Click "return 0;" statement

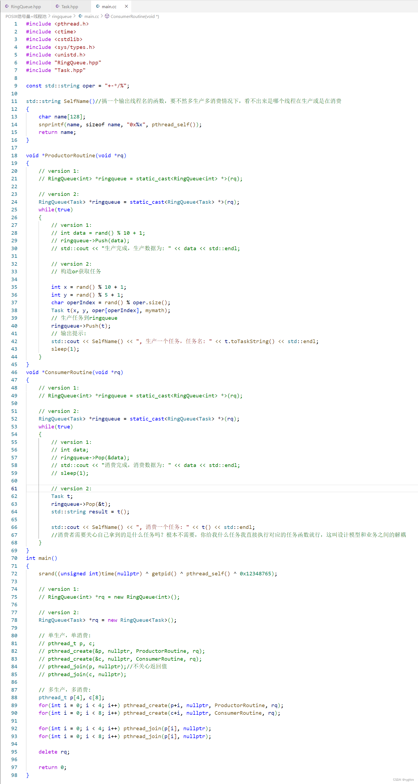tap(53, 767)
